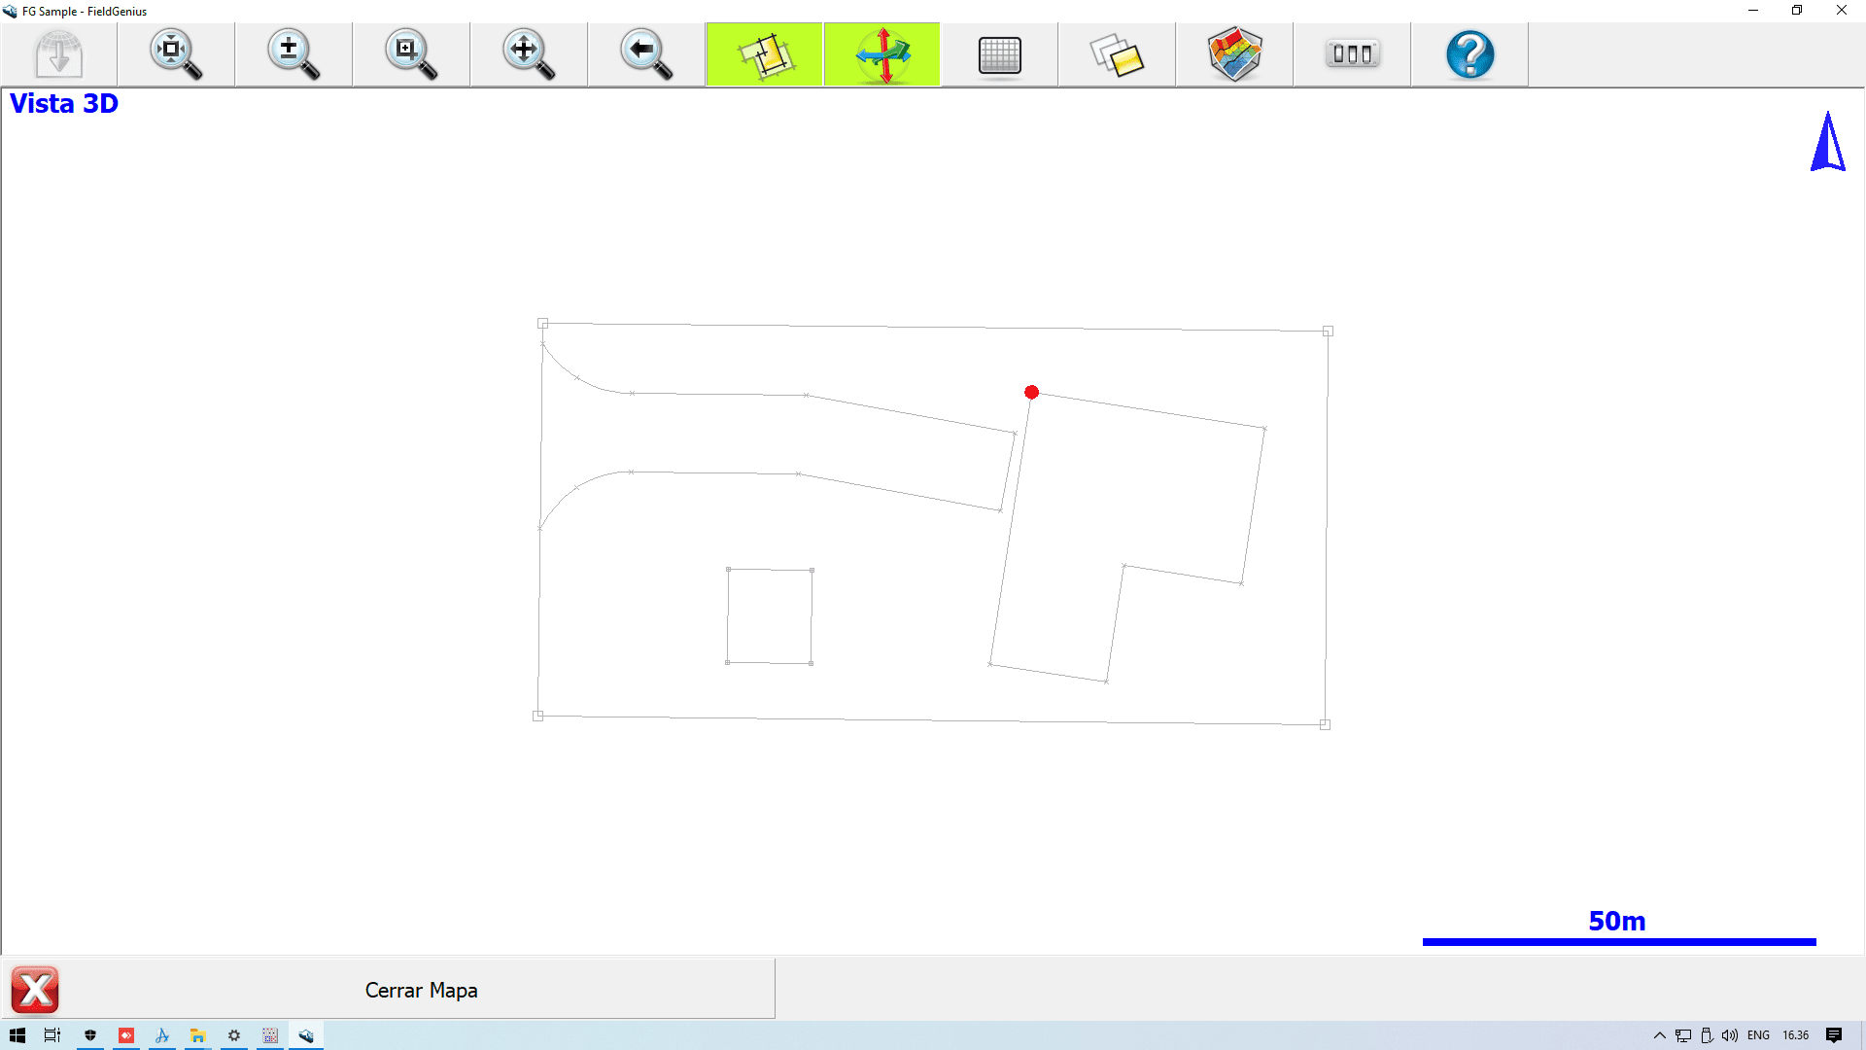This screenshot has width=1866, height=1050.
Task: Activate the pan magnifier with arrows
Action: point(529,54)
